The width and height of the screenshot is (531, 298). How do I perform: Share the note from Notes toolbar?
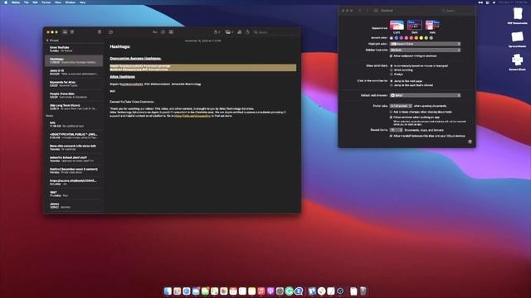pos(247,31)
